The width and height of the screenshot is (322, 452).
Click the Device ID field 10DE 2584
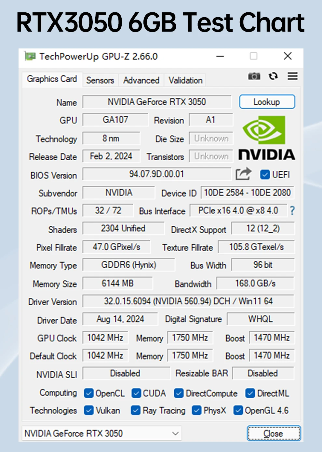pyautogui.click(x=247, y=193)
